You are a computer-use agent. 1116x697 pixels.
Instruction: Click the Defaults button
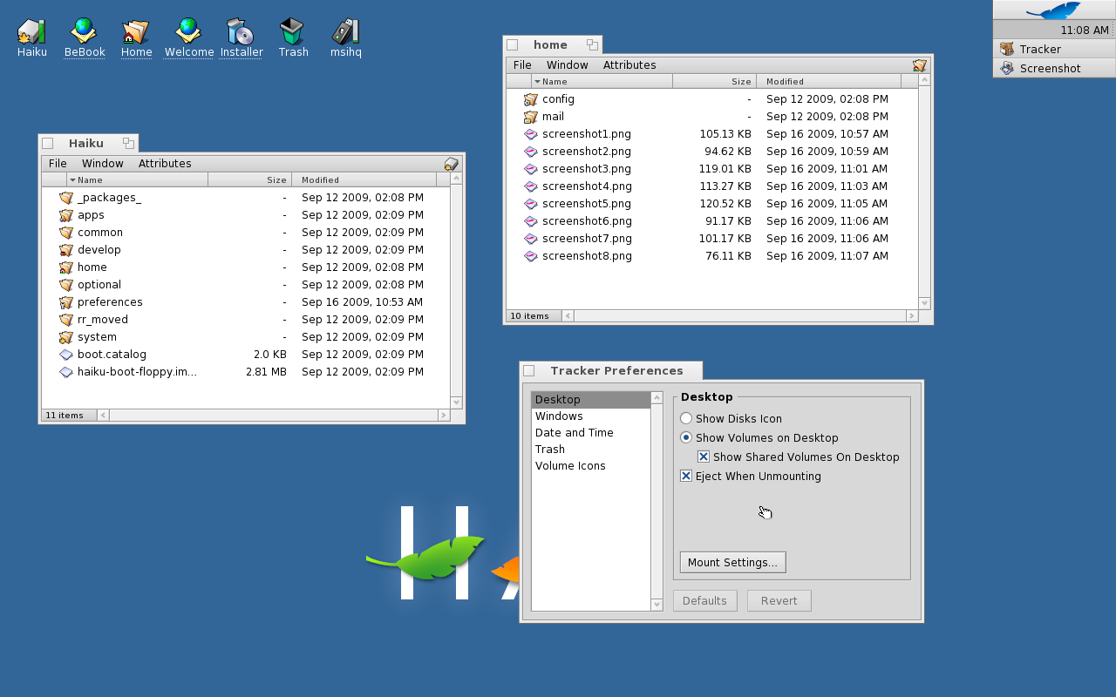pos(704,601)
